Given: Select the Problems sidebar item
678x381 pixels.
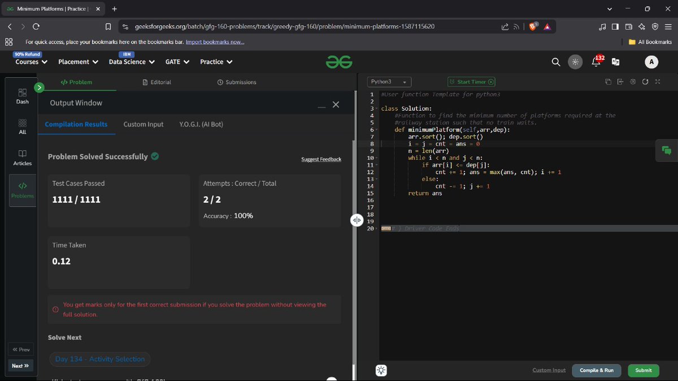Looking at the screenshot, I should click(23, 190).
